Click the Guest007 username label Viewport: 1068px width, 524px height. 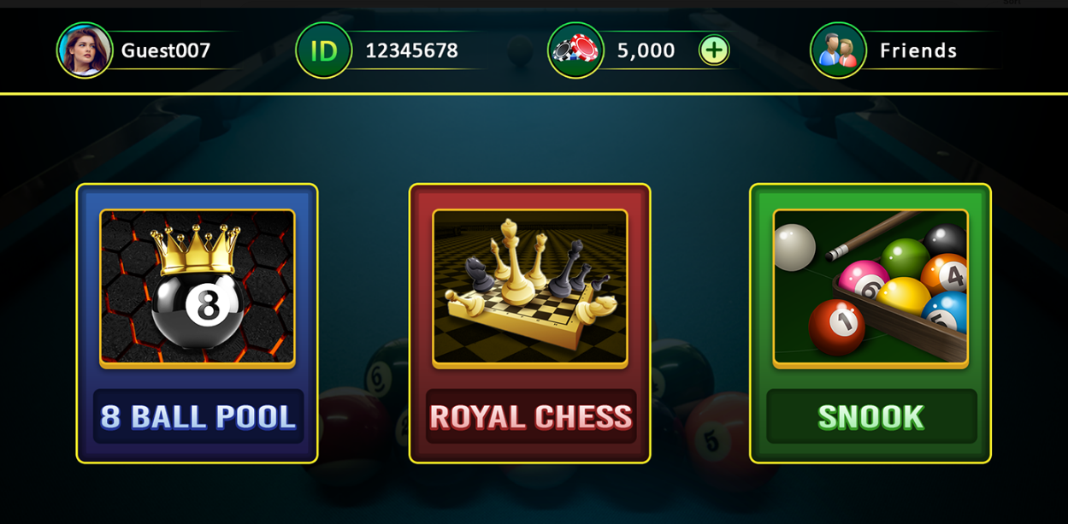click(166, 50)
